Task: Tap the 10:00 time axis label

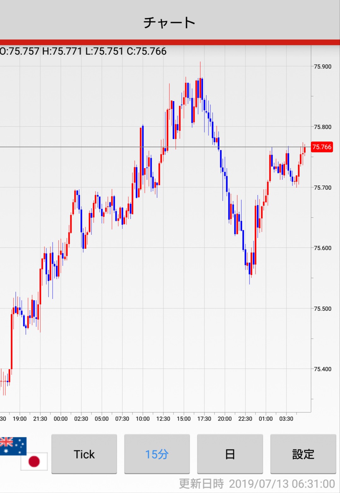Action: (143, 419)
